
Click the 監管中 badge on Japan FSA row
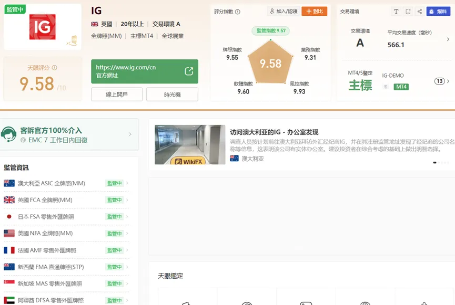point(114,217)
